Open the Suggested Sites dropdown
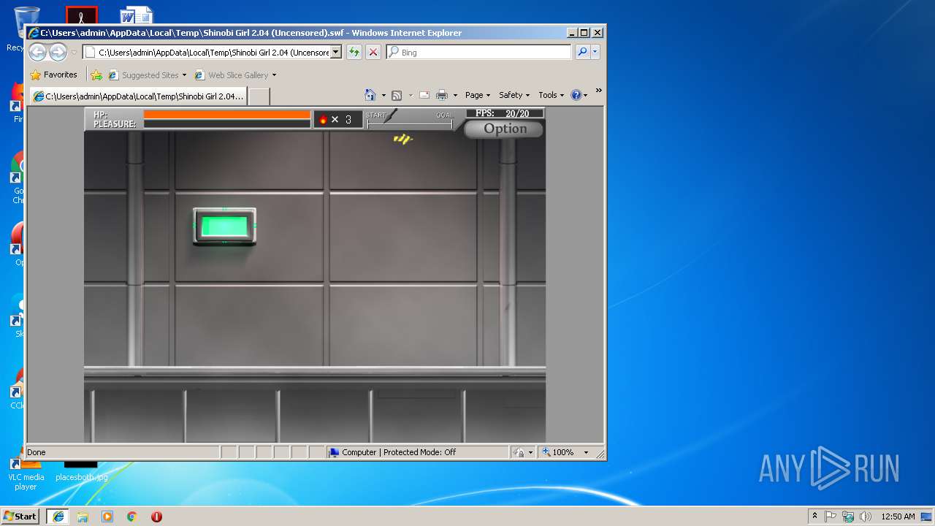This screenshot has width=935, height=526. (x=184, y=75)
